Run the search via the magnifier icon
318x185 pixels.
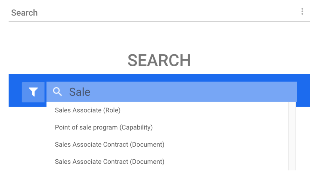point(58,92)
